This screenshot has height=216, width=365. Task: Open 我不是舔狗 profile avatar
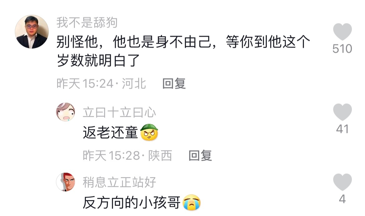pyautogui.click(x=32, y=32)
